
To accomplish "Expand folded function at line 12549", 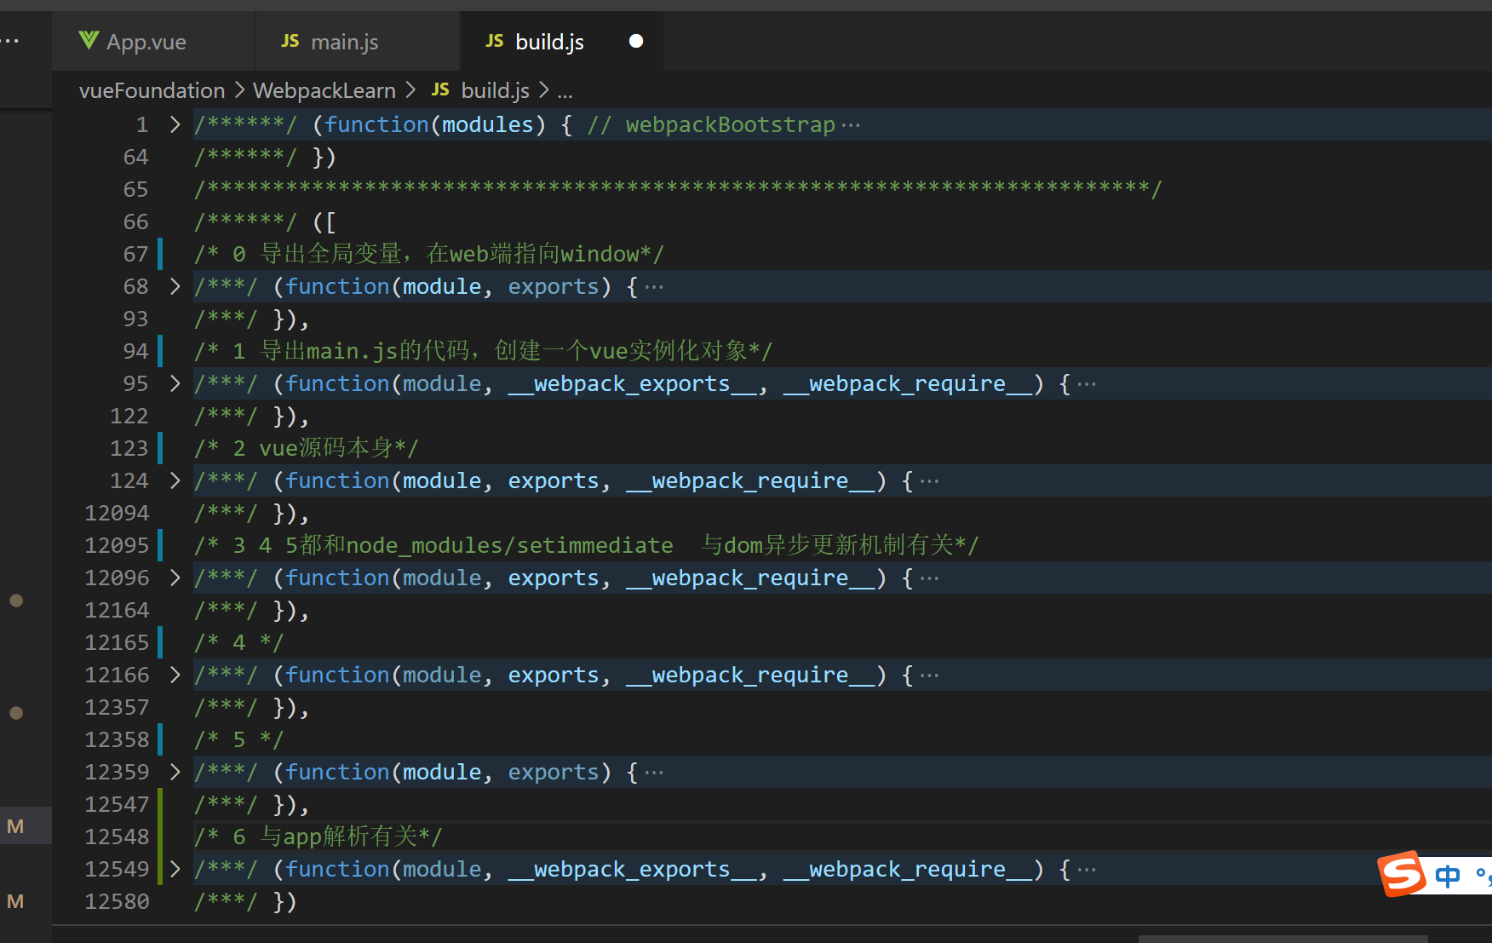I will coord(175,869).
